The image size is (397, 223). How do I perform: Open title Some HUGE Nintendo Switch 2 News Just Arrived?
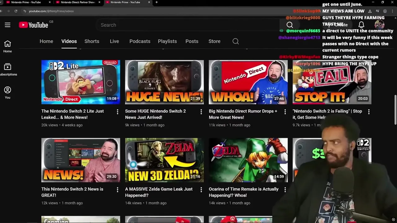click(155, 114)
